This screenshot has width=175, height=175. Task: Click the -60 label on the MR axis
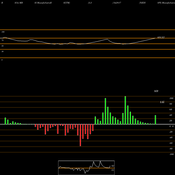click(x=171, y=143)
